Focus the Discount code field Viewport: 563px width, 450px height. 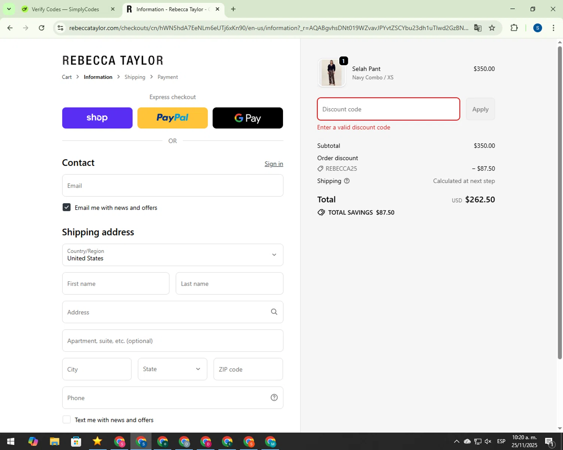click(x=388, y=109)
